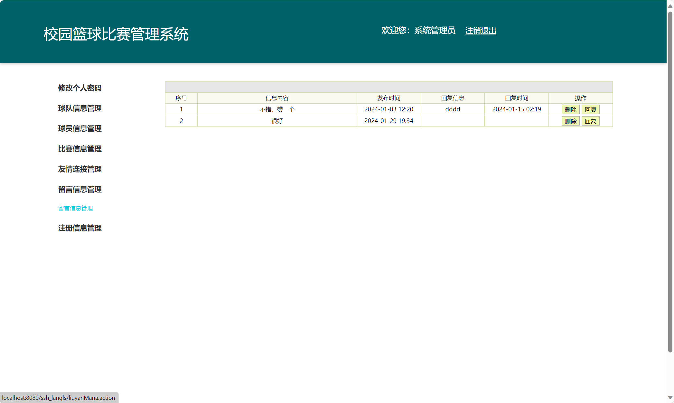Viewport: 674px width, 403px height.
Task: Reply to the message 很好
Action: click(x=591, y=121)
